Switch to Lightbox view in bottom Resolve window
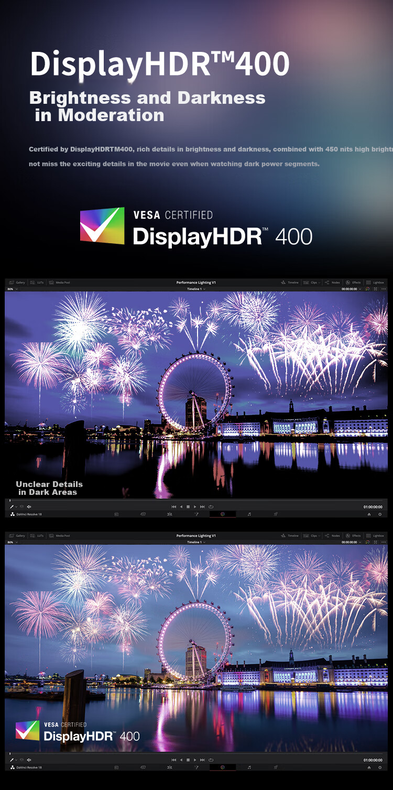This screenshot has width=393, height=790. (375, 536)
